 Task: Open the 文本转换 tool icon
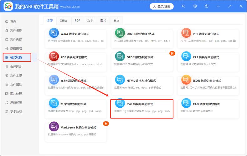[54, 80]
